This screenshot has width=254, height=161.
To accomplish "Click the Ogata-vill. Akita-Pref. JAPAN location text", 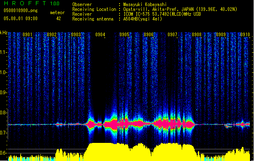I will [180, 9].
